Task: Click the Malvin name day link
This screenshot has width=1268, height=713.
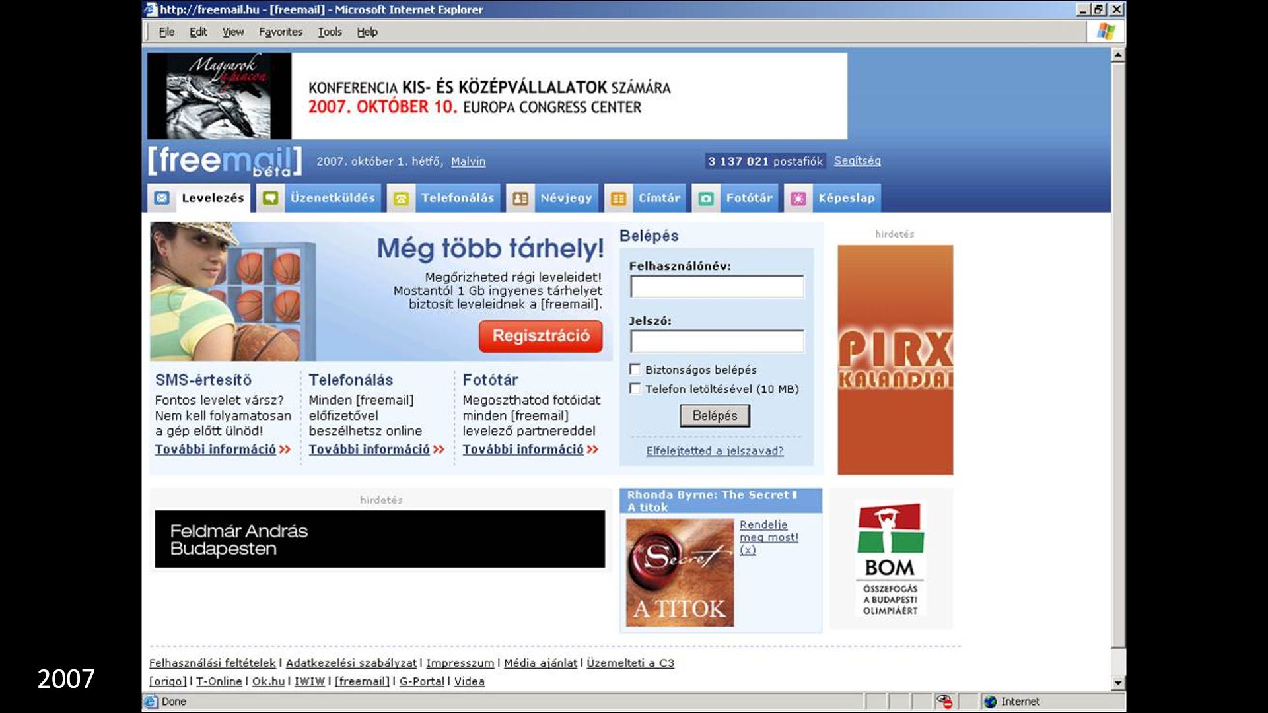Action: (x=468, y=162)
